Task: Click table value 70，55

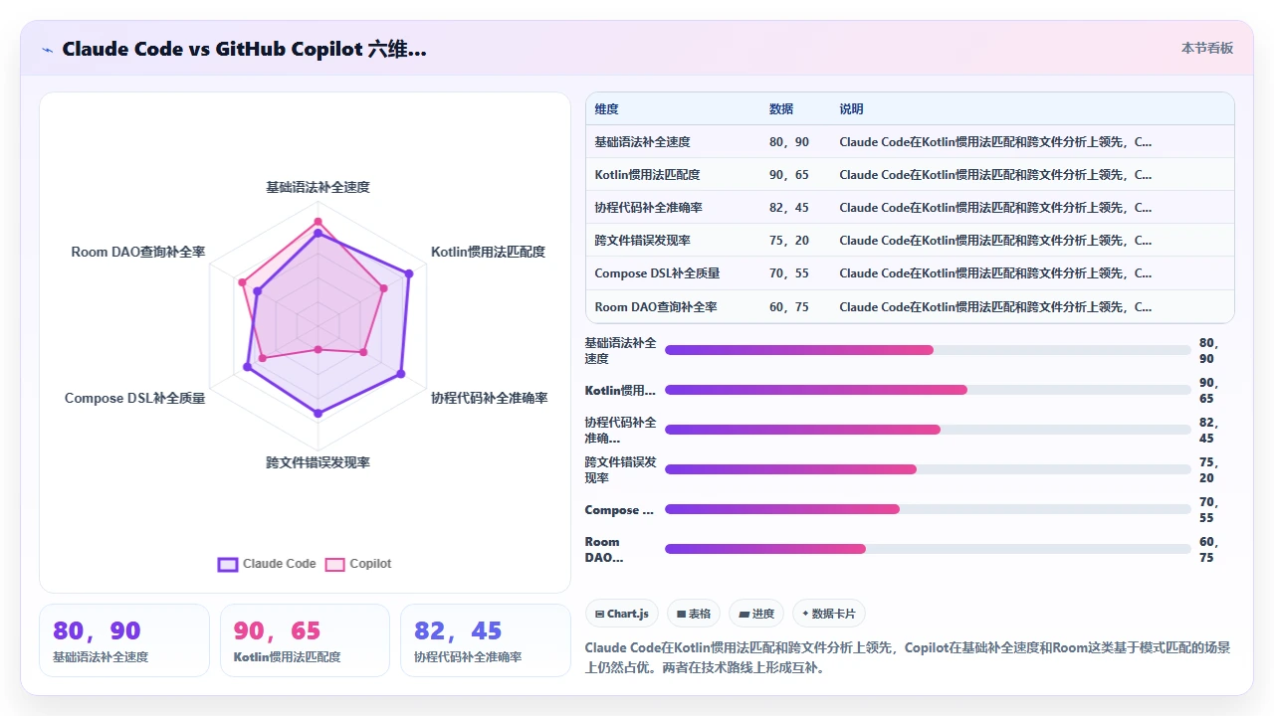Action: 789,273
